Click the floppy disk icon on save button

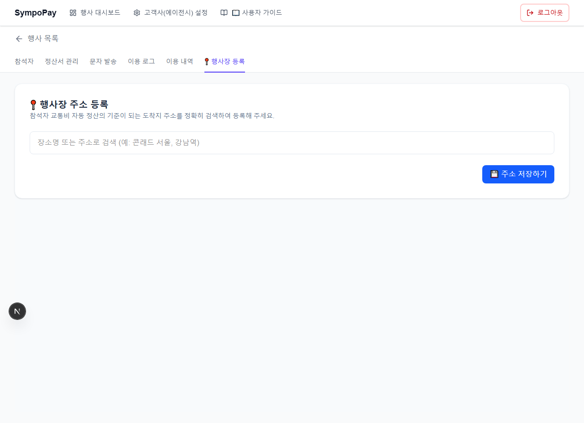pos(494,174)
